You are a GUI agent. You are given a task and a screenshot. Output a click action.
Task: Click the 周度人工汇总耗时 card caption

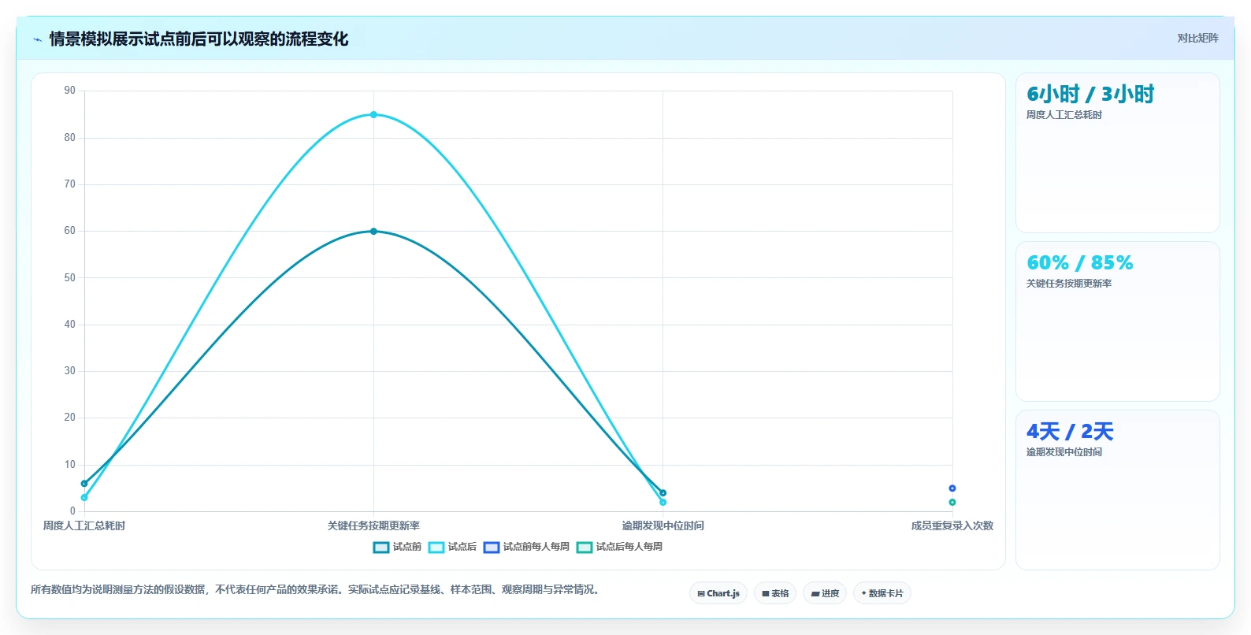coord(1064,115)
